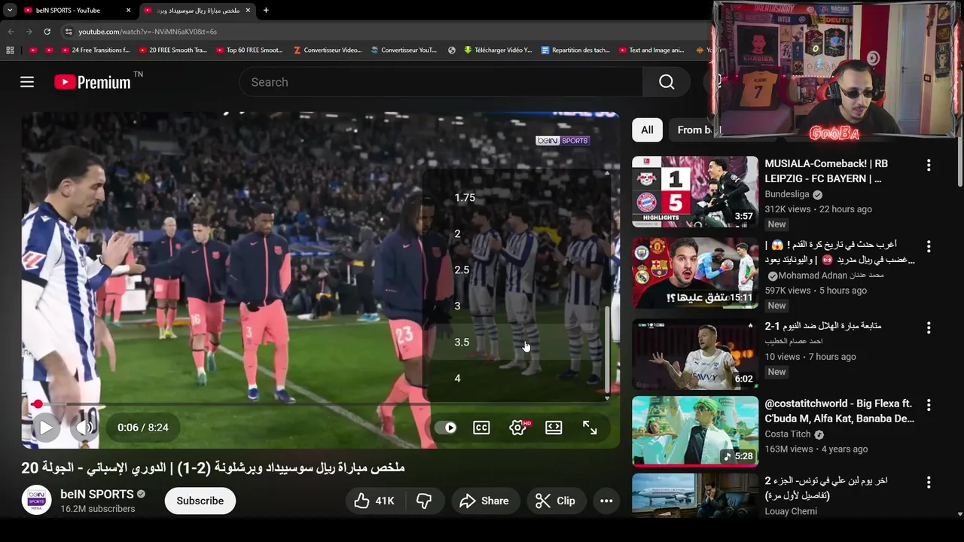Click the speed menu scrollbar
The height and width of the screenshot is (542, 964).
[607, 349]
